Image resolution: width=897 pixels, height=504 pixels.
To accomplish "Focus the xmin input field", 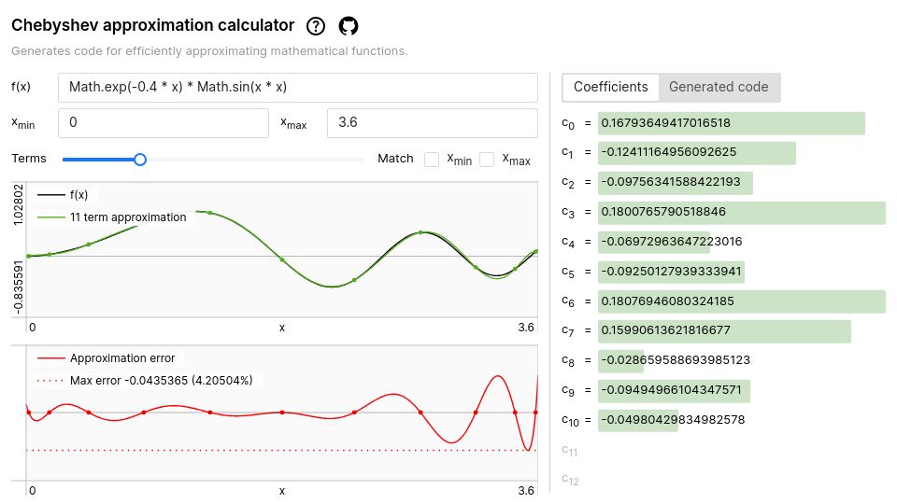I will [x=163, y=123].
